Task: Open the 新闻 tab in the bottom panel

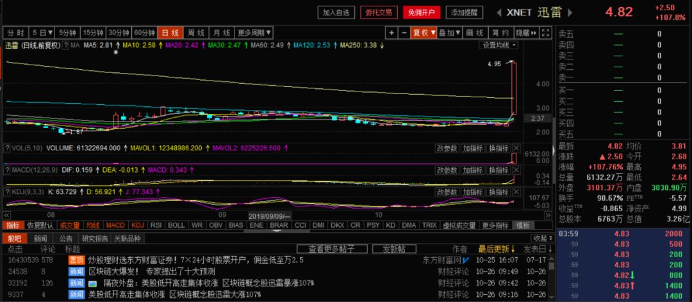Action: click(x=40, y=239)
